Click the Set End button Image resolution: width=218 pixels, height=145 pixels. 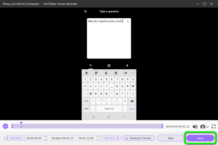(x=111, y=138)
